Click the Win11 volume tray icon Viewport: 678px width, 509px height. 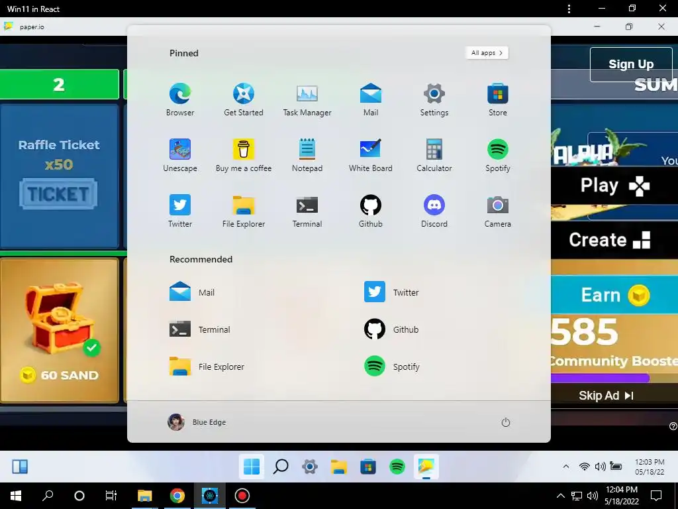click(600, 466)
